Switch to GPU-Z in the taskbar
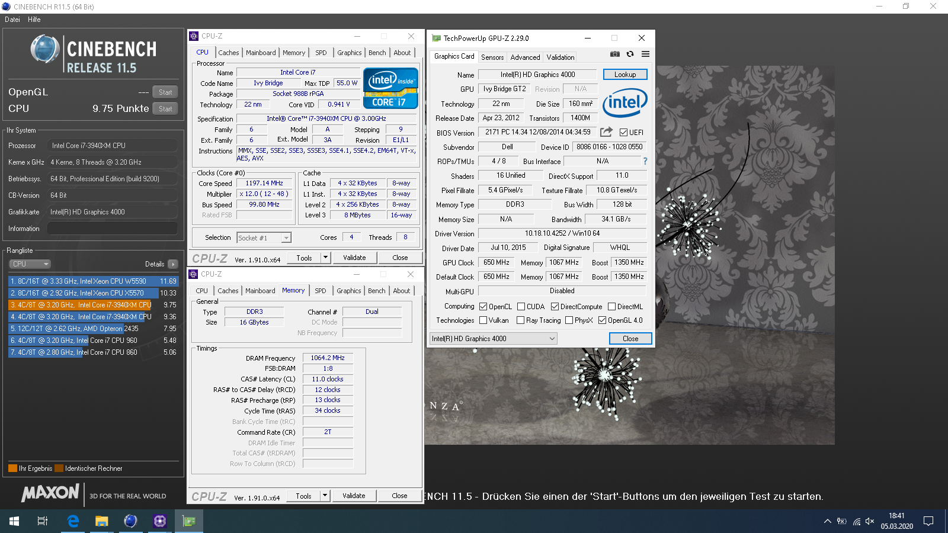This screenshot has height=533, width=948. 189,521
